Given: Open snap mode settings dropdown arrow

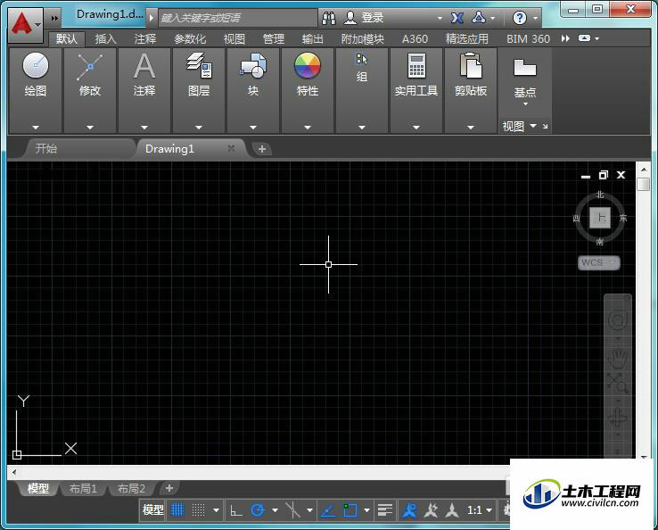Looking at the screenshot, I should [216, 510].
